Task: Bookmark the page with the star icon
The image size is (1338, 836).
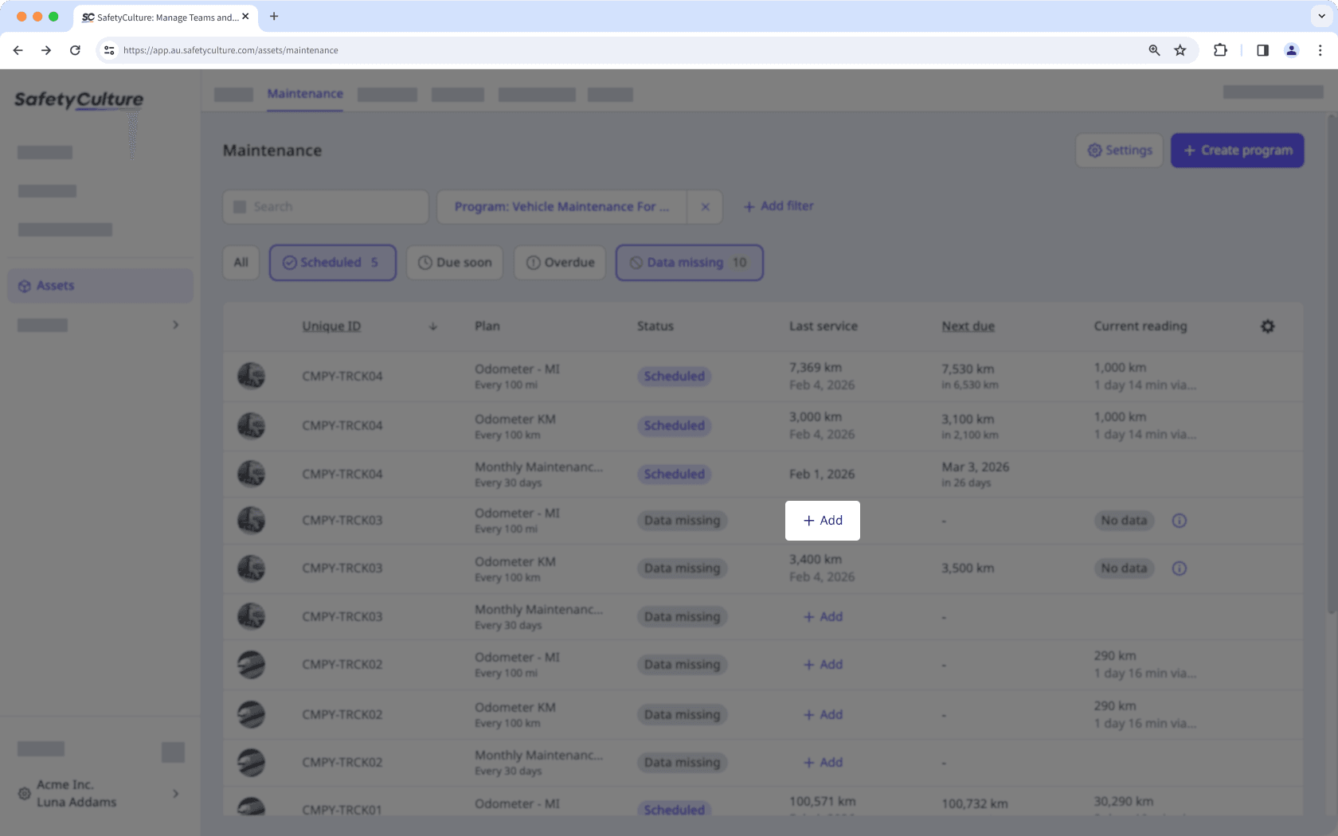Action: coord(1180,50)
